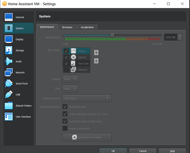Increase Base Memory with stepper up arrow
The width and height of the screenshot is (190, 153).
coord(180,36)
